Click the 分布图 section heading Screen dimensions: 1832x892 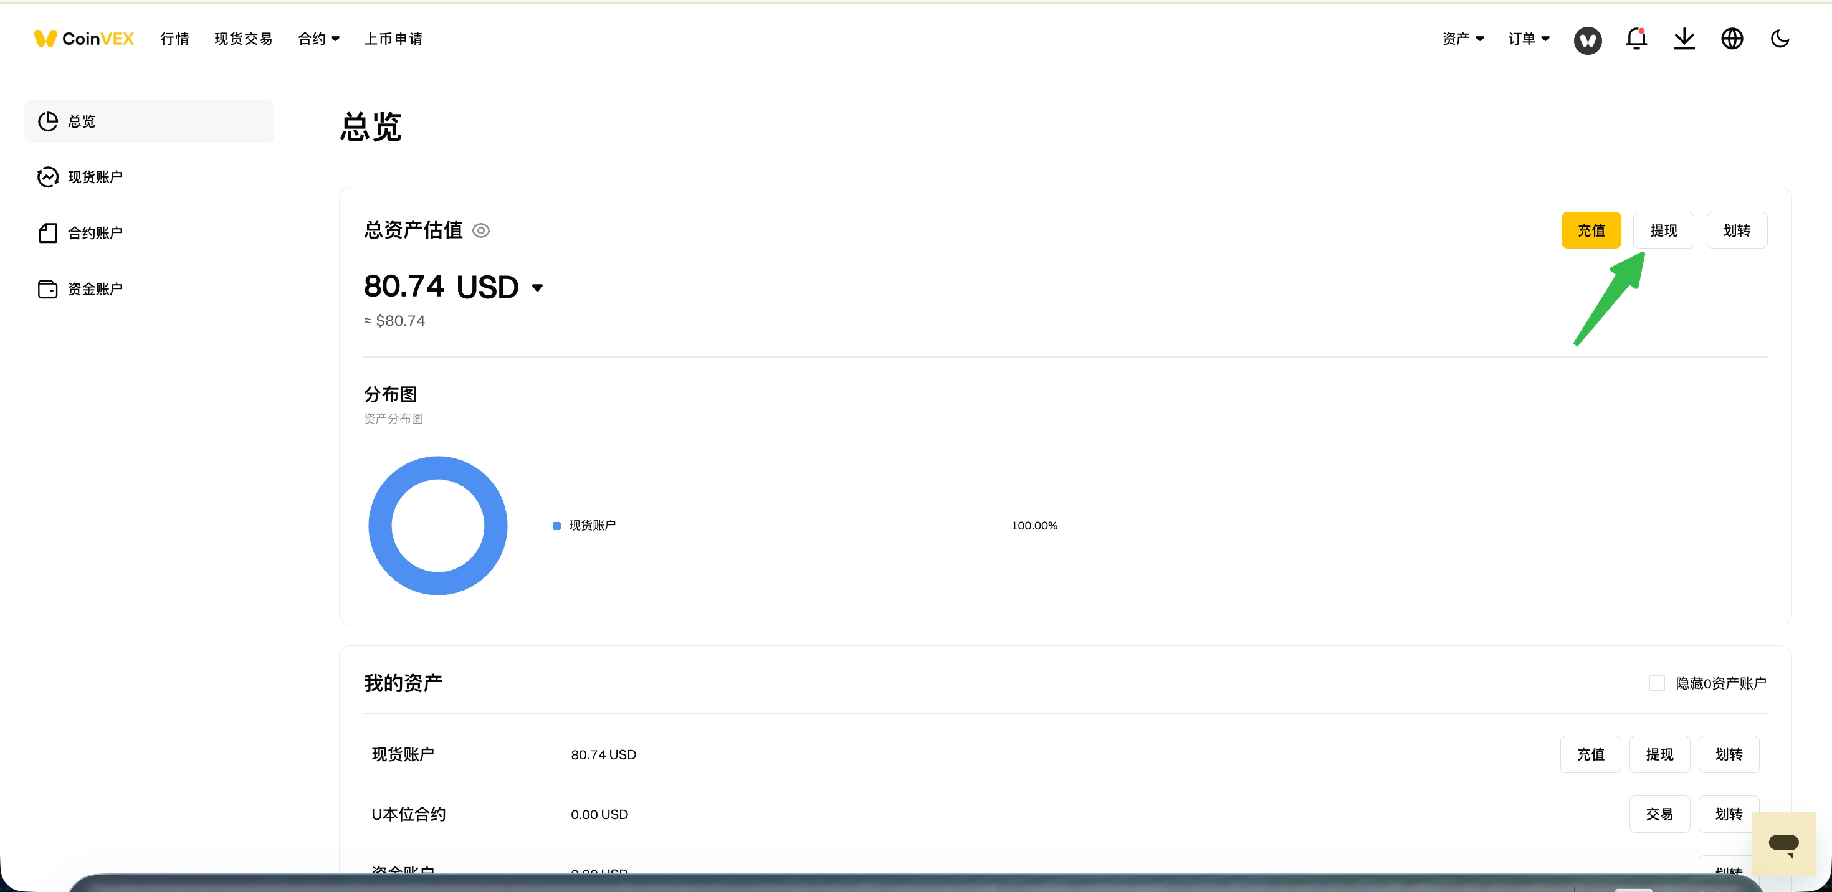tap(389, 394)
